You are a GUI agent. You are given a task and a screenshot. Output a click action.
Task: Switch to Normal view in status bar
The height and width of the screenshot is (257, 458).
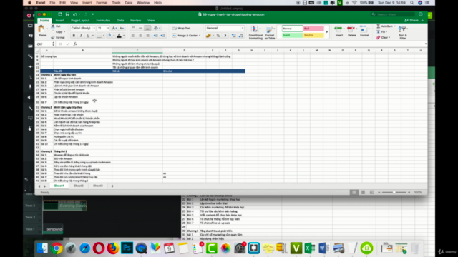click(354, 192)
